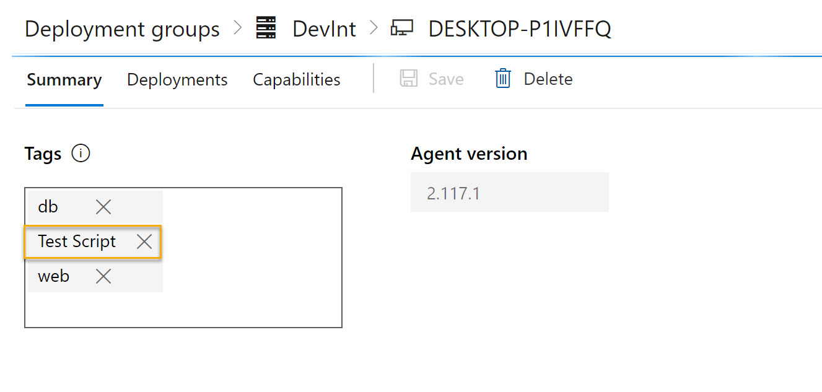Image resolution: width=822 pixels, height=392 pixels.
Task: Click the Delete trash can icon
Action: (502, 79)
